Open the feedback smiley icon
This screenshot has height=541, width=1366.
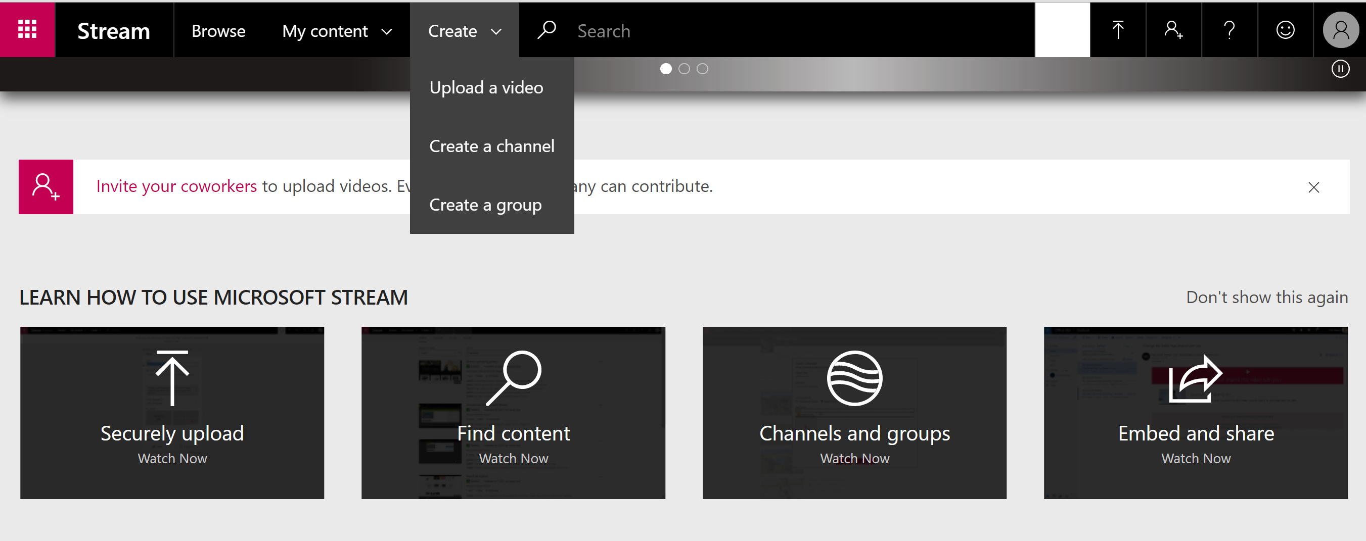1286,30
